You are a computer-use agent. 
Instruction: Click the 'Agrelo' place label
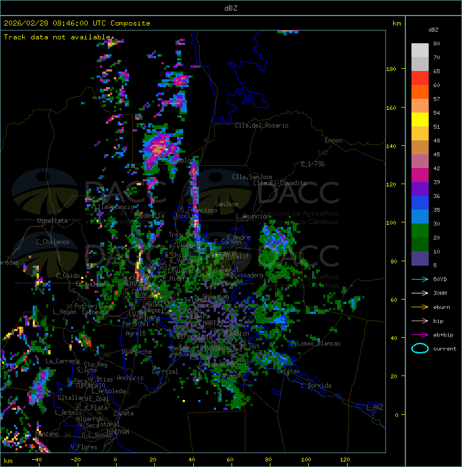135,333
